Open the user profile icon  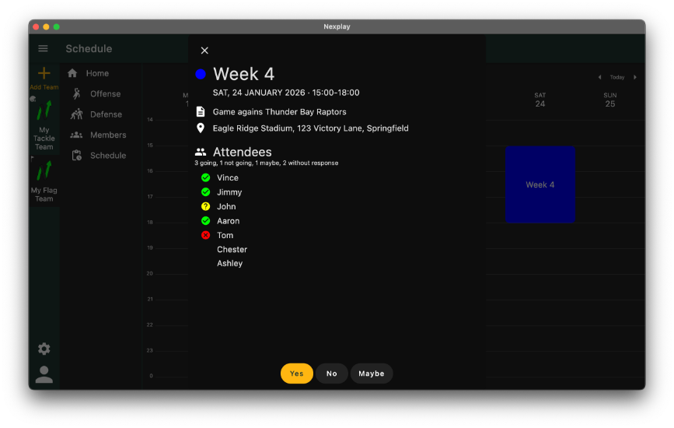pyautogui.click(x=44, y=374)
